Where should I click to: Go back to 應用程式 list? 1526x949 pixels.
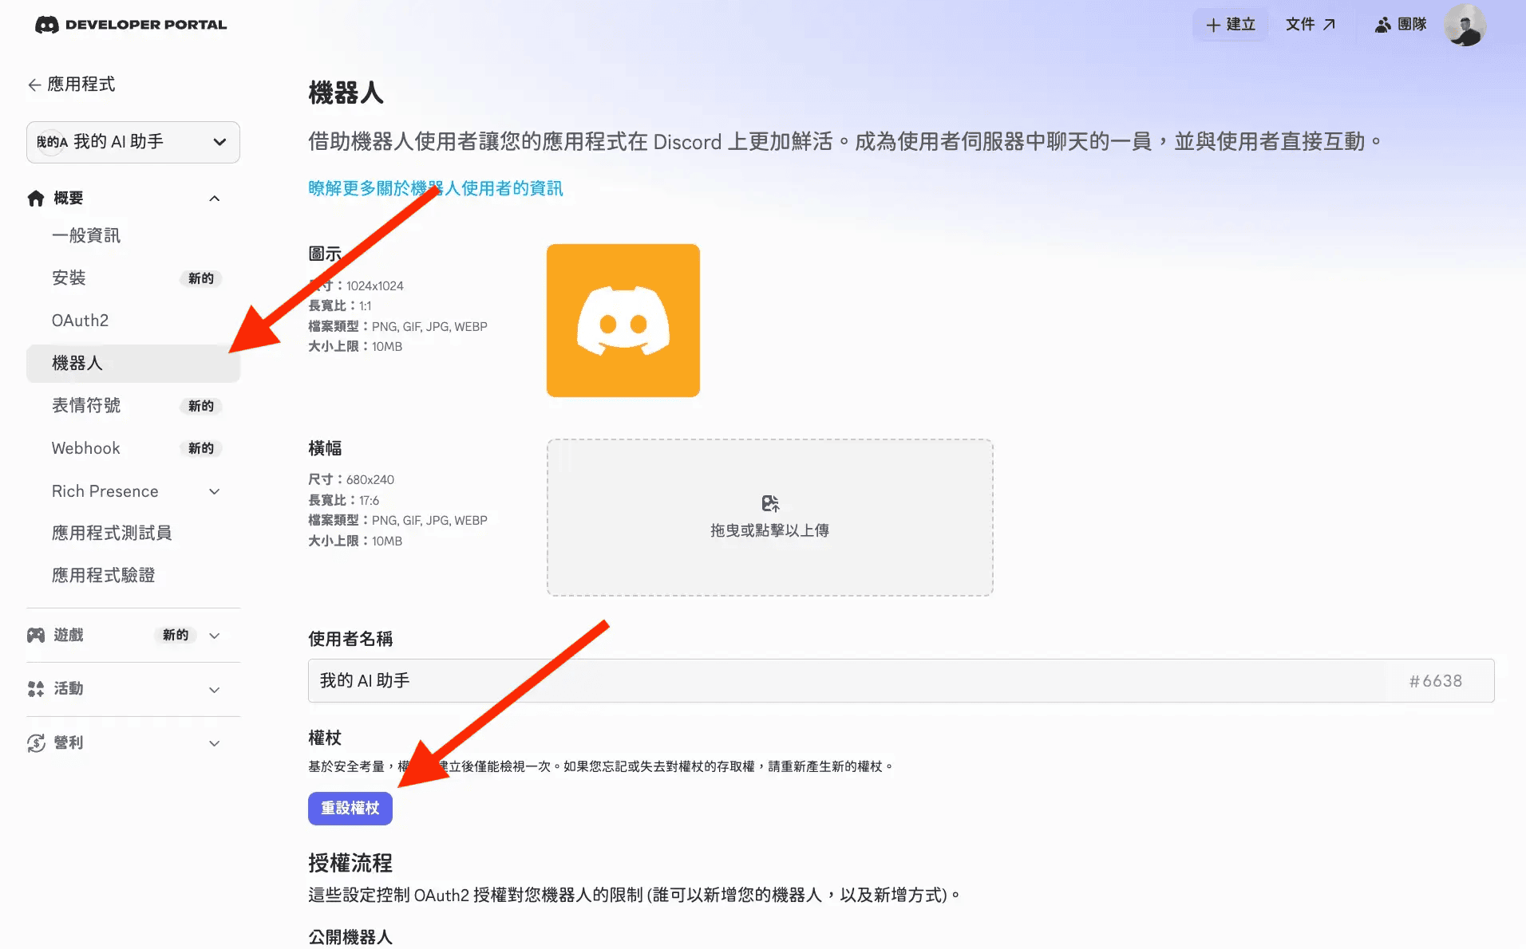click(71, 85)
